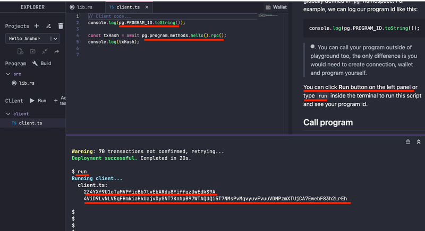Click the program id starting 2Z4YXf9U
The height and width of the screenshot is (231, 425).
149,192
